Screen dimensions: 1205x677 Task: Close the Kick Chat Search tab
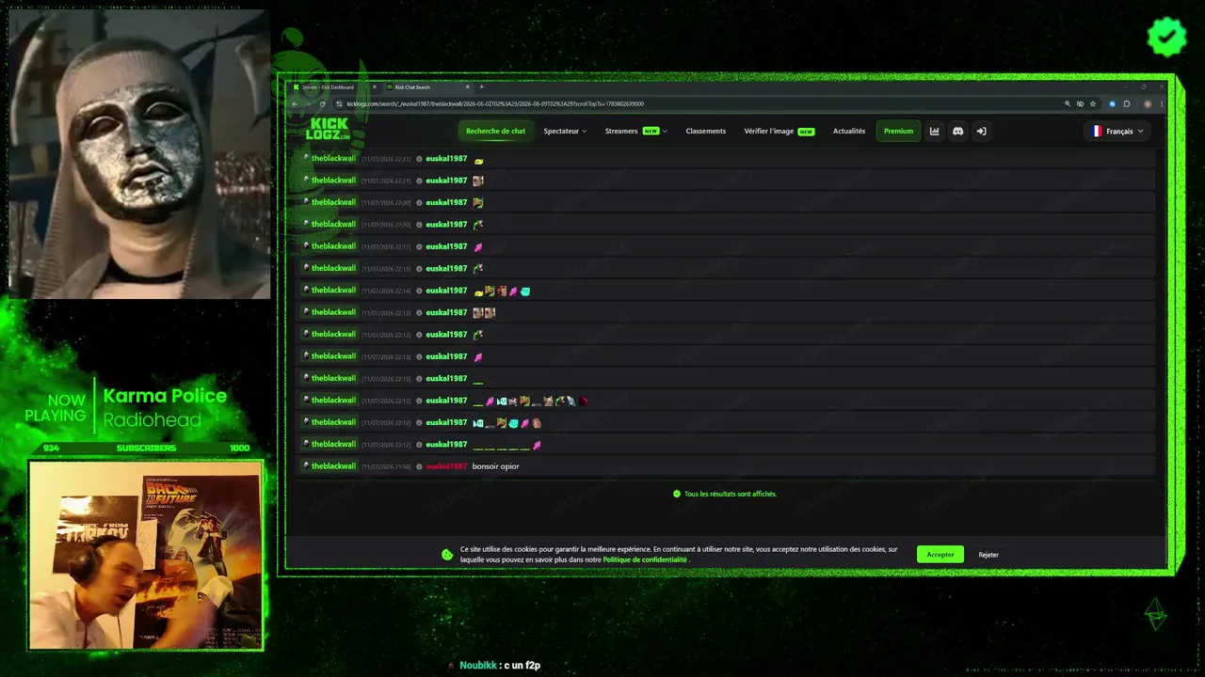470,87
